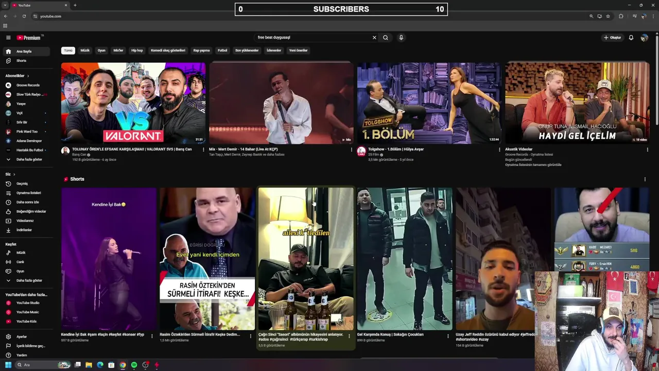Viewport: 659px width, 371px height.
Task: Select the Hip hop filter chip
Action: [x=137, y=50]
